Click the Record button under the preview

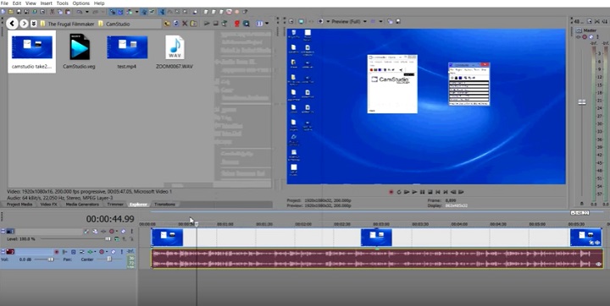(x=391, y=192)
